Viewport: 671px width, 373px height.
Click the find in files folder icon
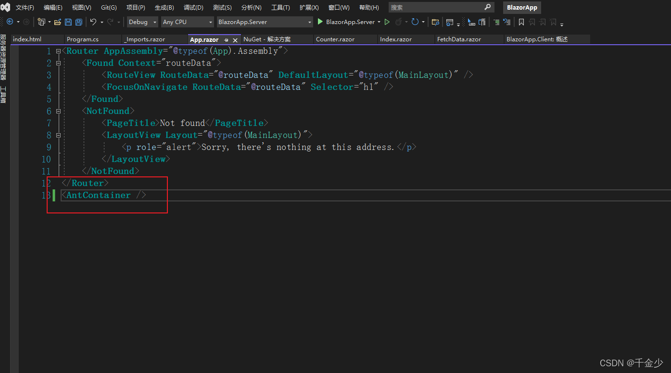point(435,22)
